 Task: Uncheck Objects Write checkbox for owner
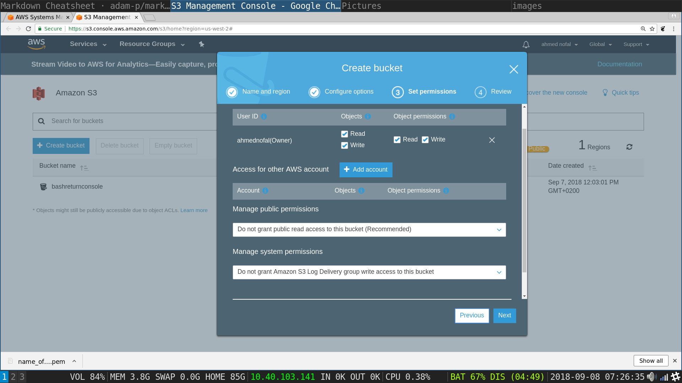tap(344, 145)
